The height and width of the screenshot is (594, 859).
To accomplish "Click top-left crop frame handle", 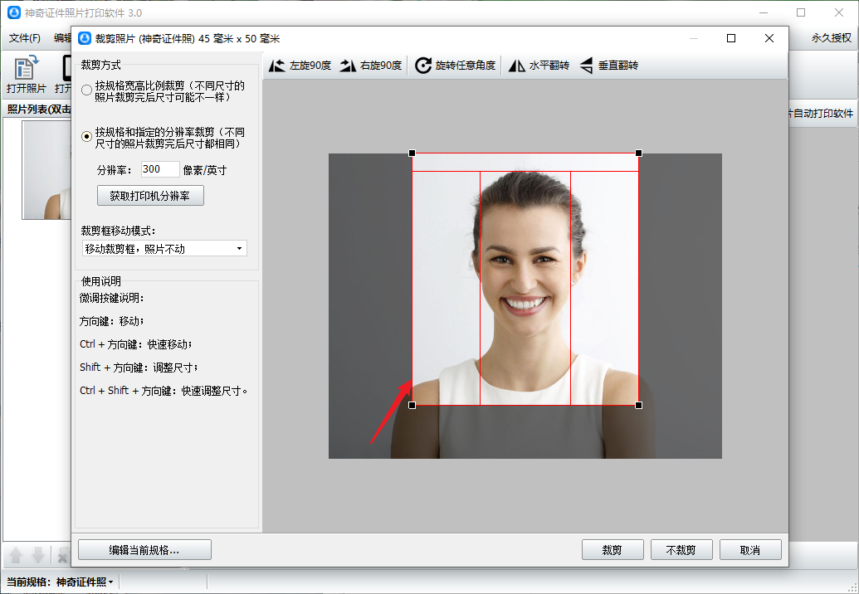I will (412, 153).
